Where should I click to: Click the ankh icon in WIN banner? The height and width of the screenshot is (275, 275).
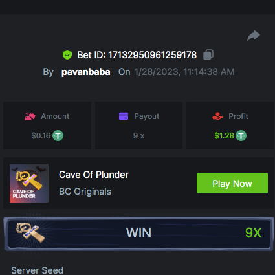coord(30,233)
